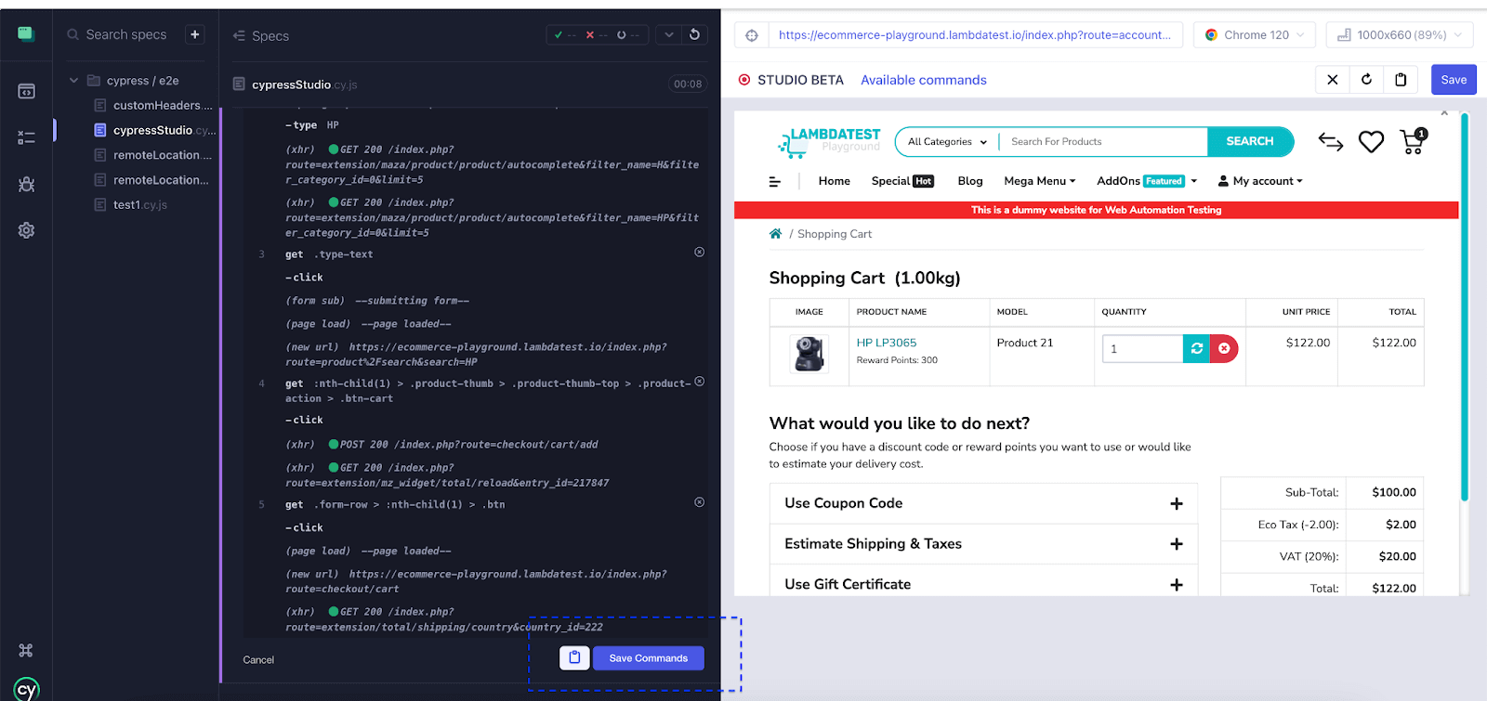Click the Sub-Total value $100.00

[1394, 492]
